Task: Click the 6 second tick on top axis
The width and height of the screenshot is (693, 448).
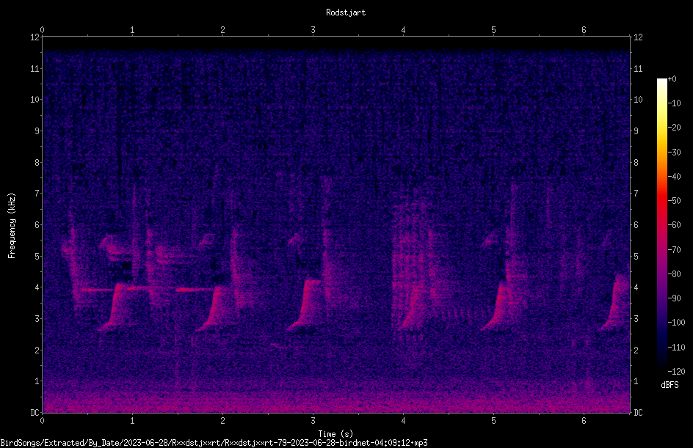Action: click(584, 30)
